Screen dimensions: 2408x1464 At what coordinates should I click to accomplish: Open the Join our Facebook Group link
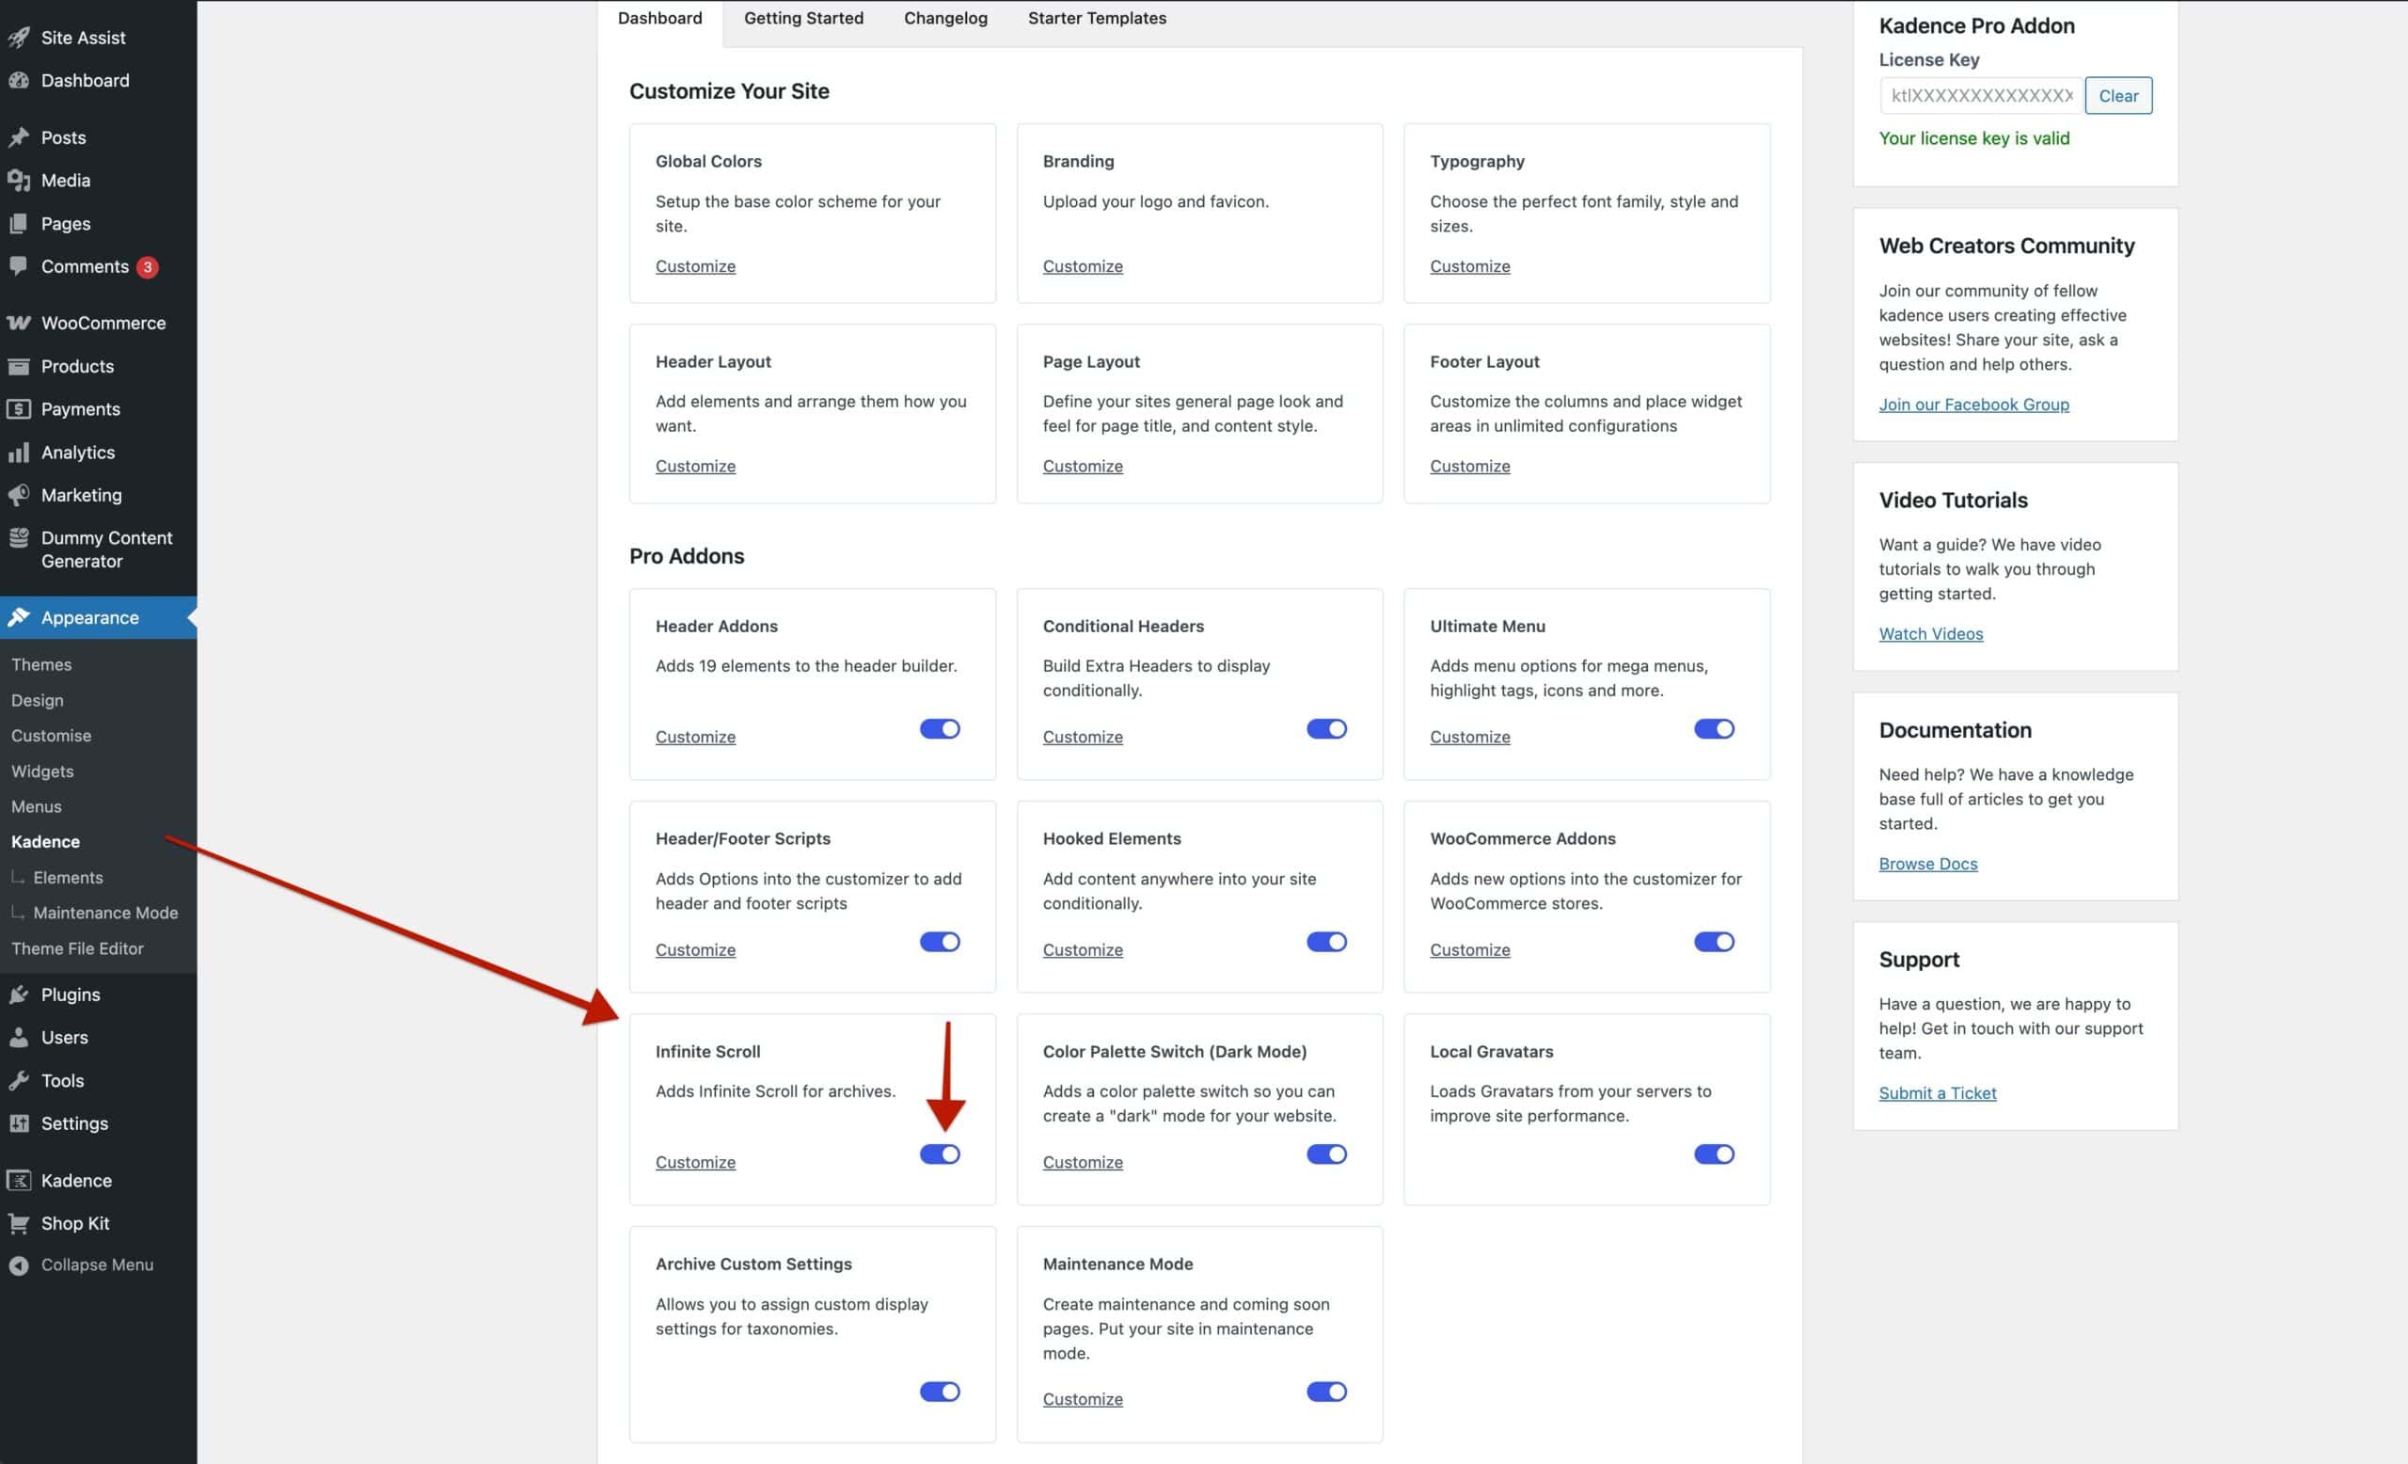(x=1974, y=404)
